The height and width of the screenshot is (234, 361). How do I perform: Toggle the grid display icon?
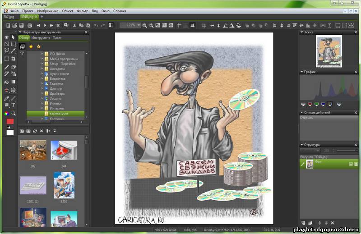pyautogui.click(x=186, y=25)
